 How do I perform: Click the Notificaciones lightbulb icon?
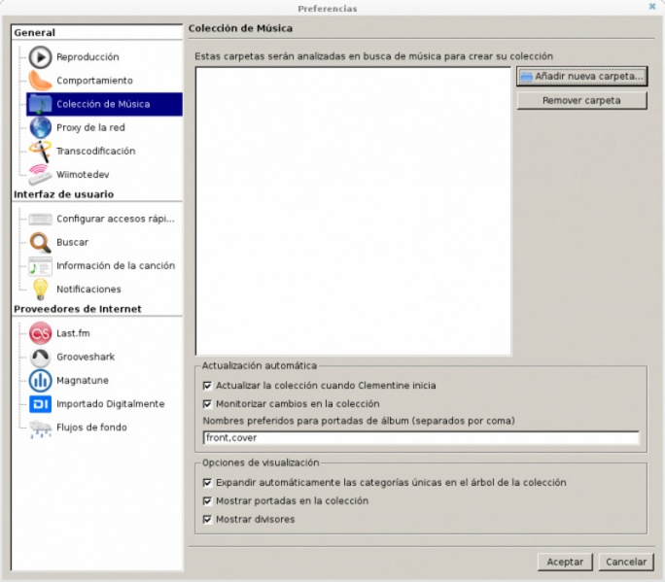pyautogui.click(x=40, y=290)
